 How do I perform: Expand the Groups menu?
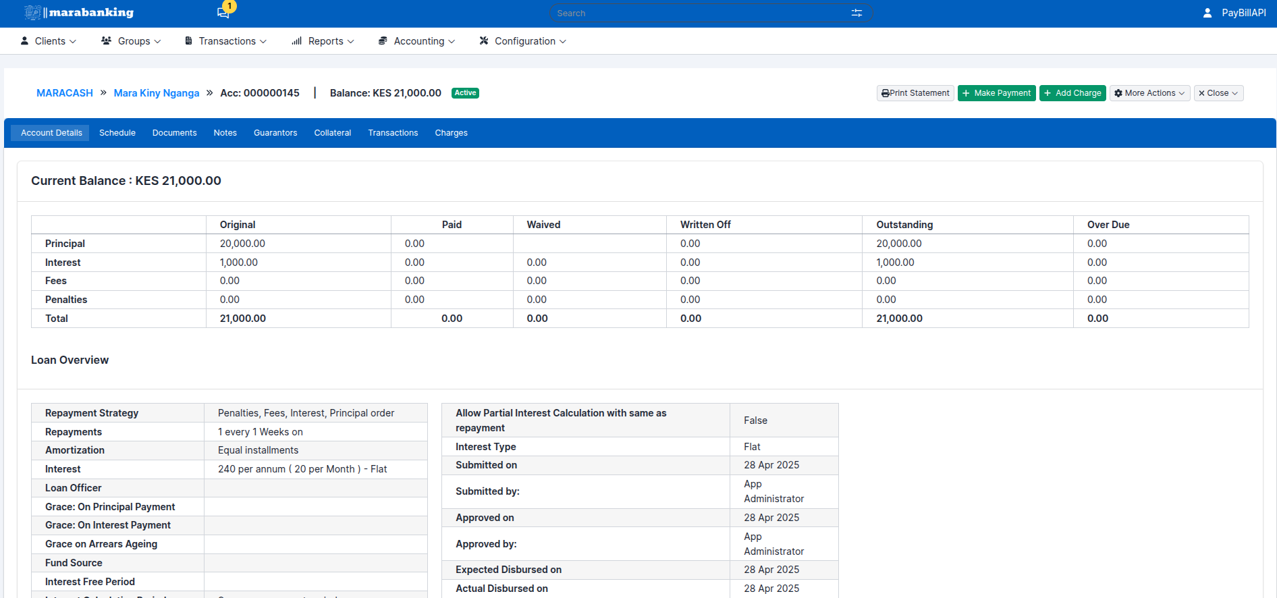[x=132, y=41]
